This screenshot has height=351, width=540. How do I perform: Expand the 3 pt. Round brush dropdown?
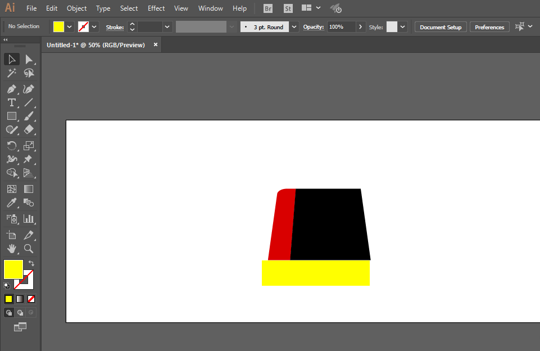pyautogui.click(x=294, y=27)
